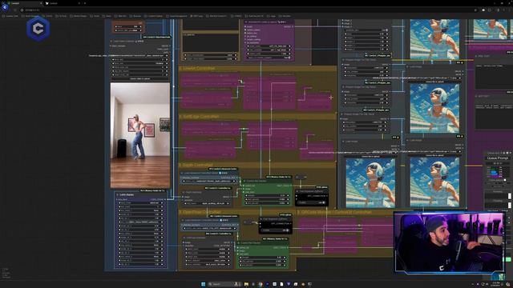Click choose video to upload in Load Video node

(140, 78)
